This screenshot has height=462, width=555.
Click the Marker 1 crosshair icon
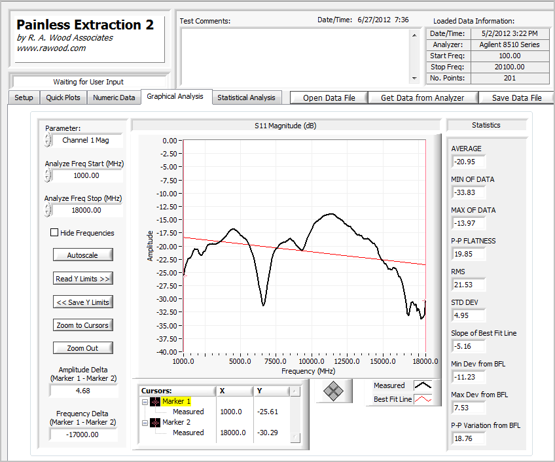[x=155, y=401]
